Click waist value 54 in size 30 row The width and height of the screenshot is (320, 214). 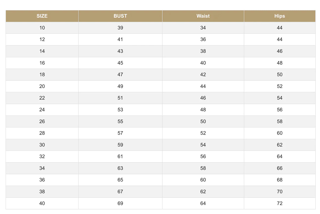[x=203, y=145]
